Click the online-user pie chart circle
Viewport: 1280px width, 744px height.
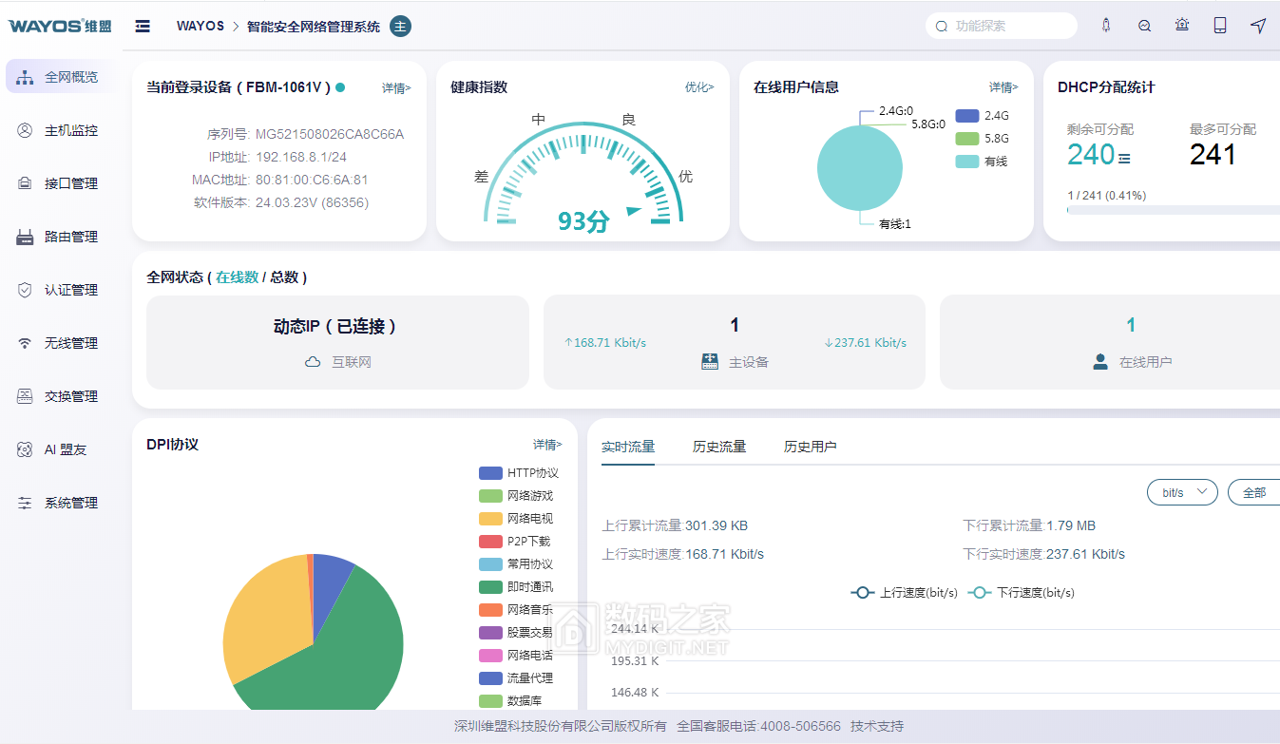click(x=859, y=168)
